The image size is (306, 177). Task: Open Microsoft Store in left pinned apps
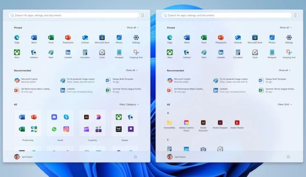(x=102, y=38)
